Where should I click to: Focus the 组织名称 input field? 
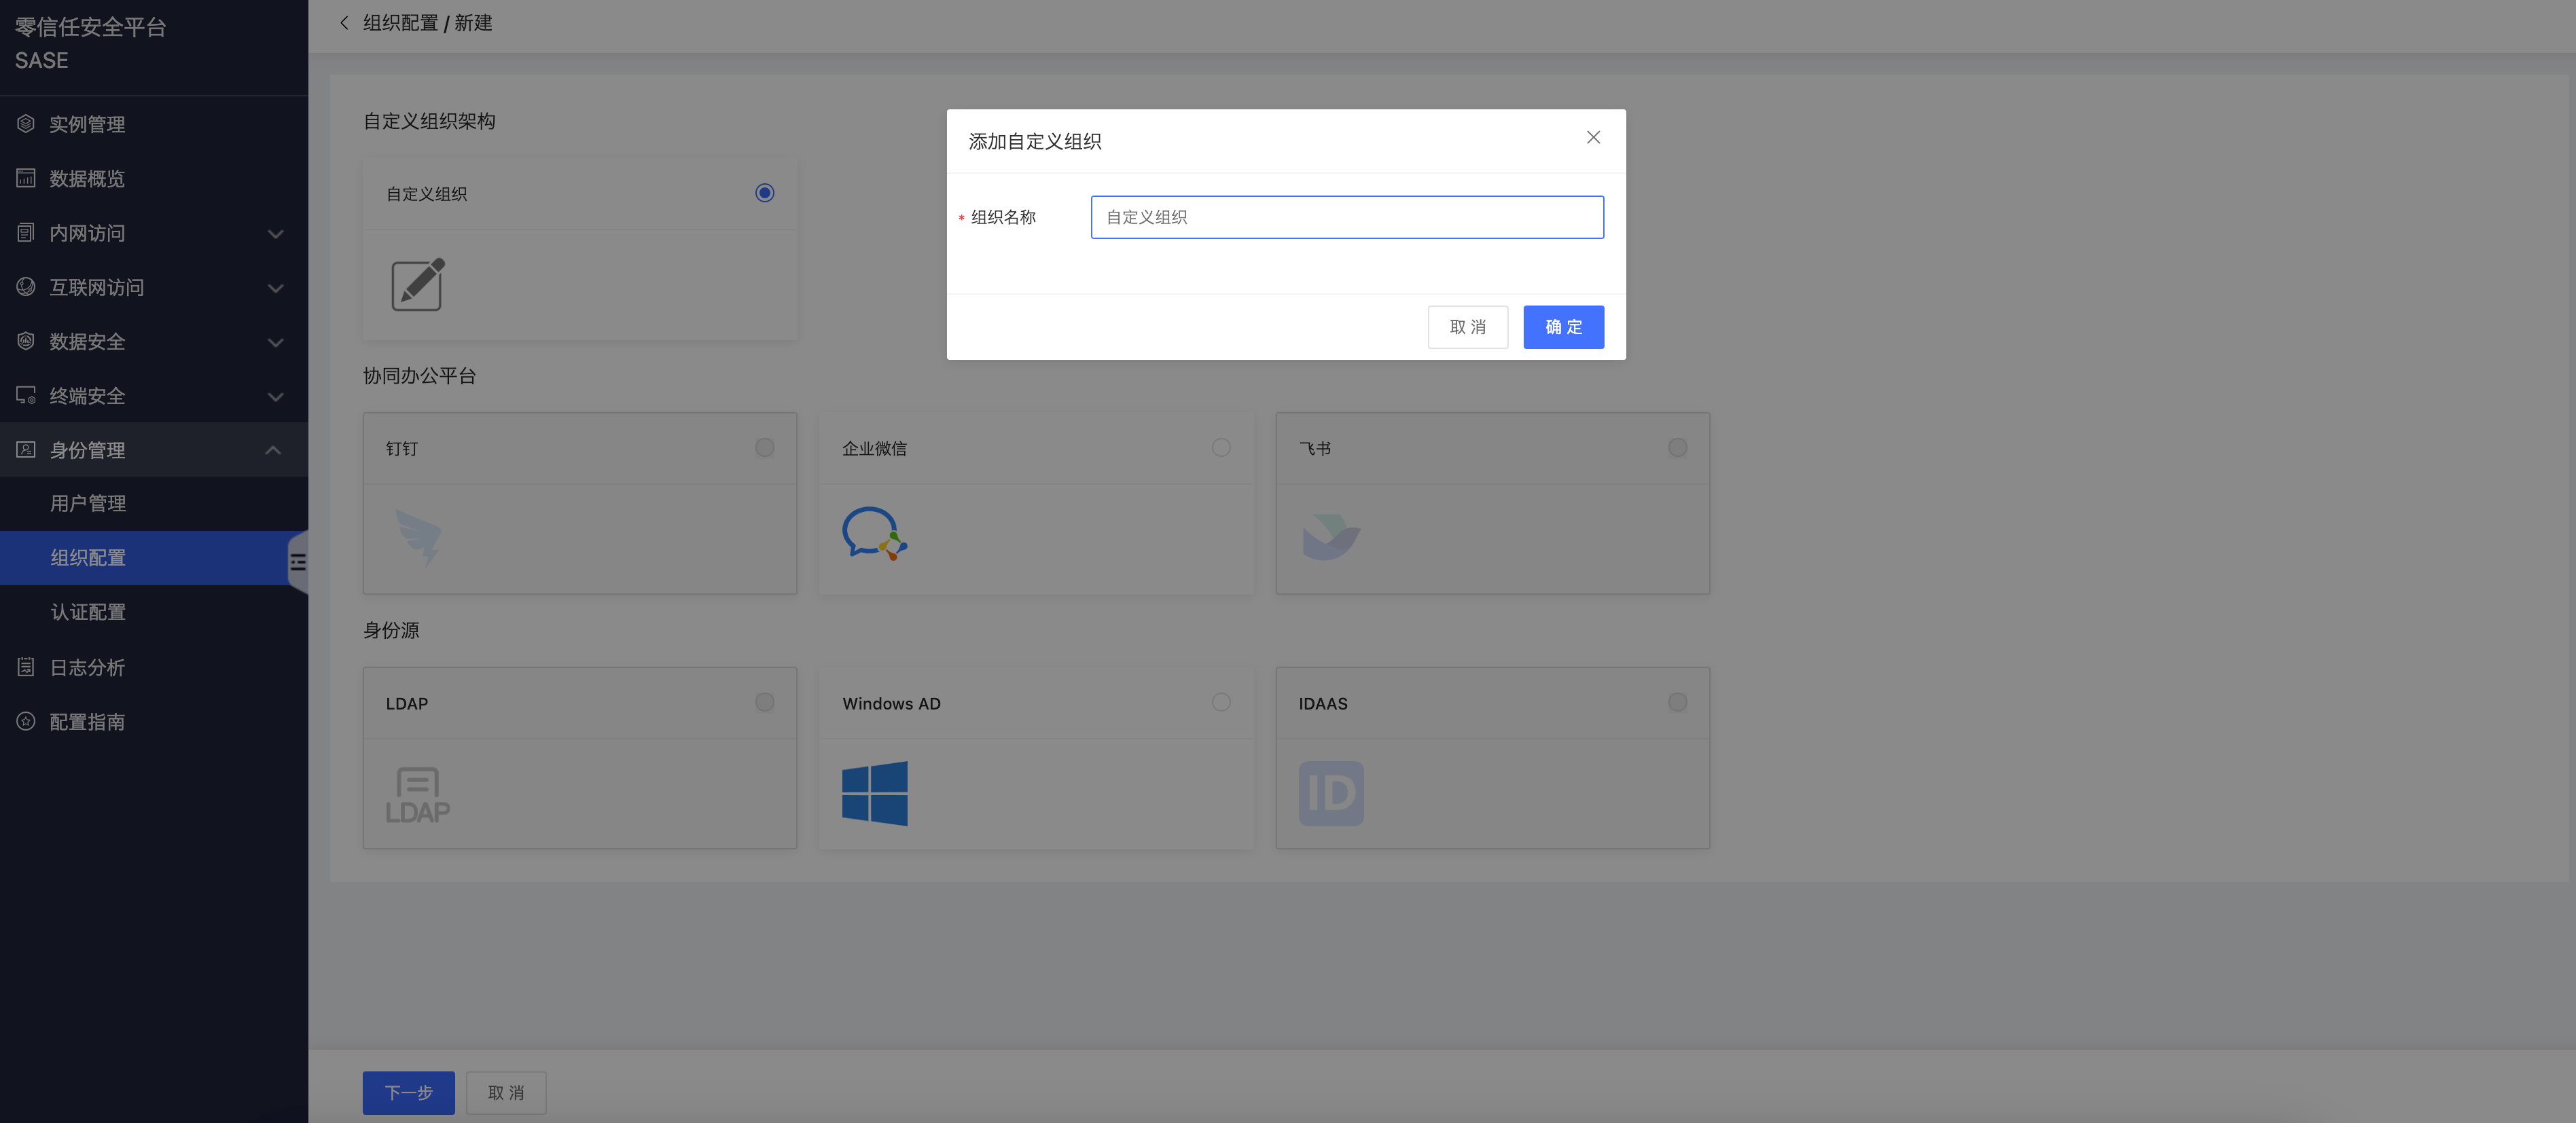pyautogui.click(x=1347, y=217)
